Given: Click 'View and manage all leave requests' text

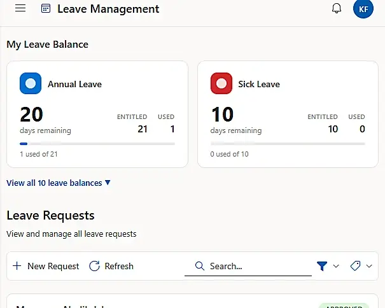Looking at the screenshot, I should click(71, 234).
